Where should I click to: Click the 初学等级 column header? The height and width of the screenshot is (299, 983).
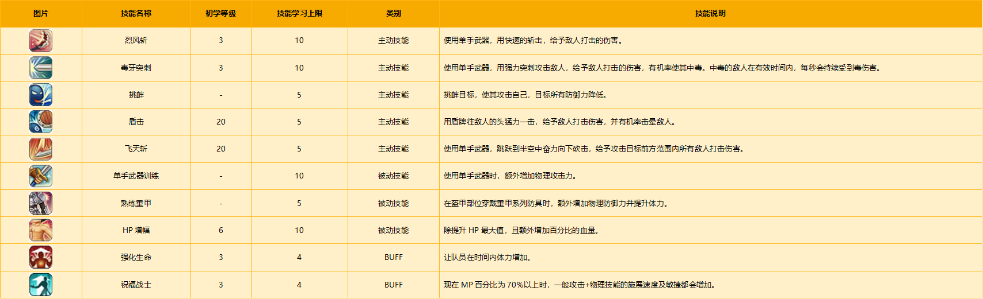coord(220,13)
